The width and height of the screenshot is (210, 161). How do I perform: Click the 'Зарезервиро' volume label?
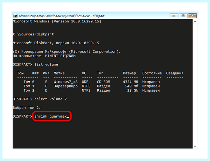point(66,86)
